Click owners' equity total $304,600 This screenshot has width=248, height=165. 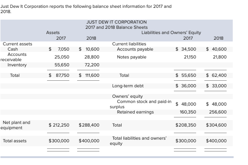click(216, 125)
